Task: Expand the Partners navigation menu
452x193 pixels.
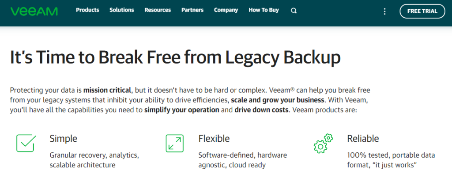Action: [192, 10]
